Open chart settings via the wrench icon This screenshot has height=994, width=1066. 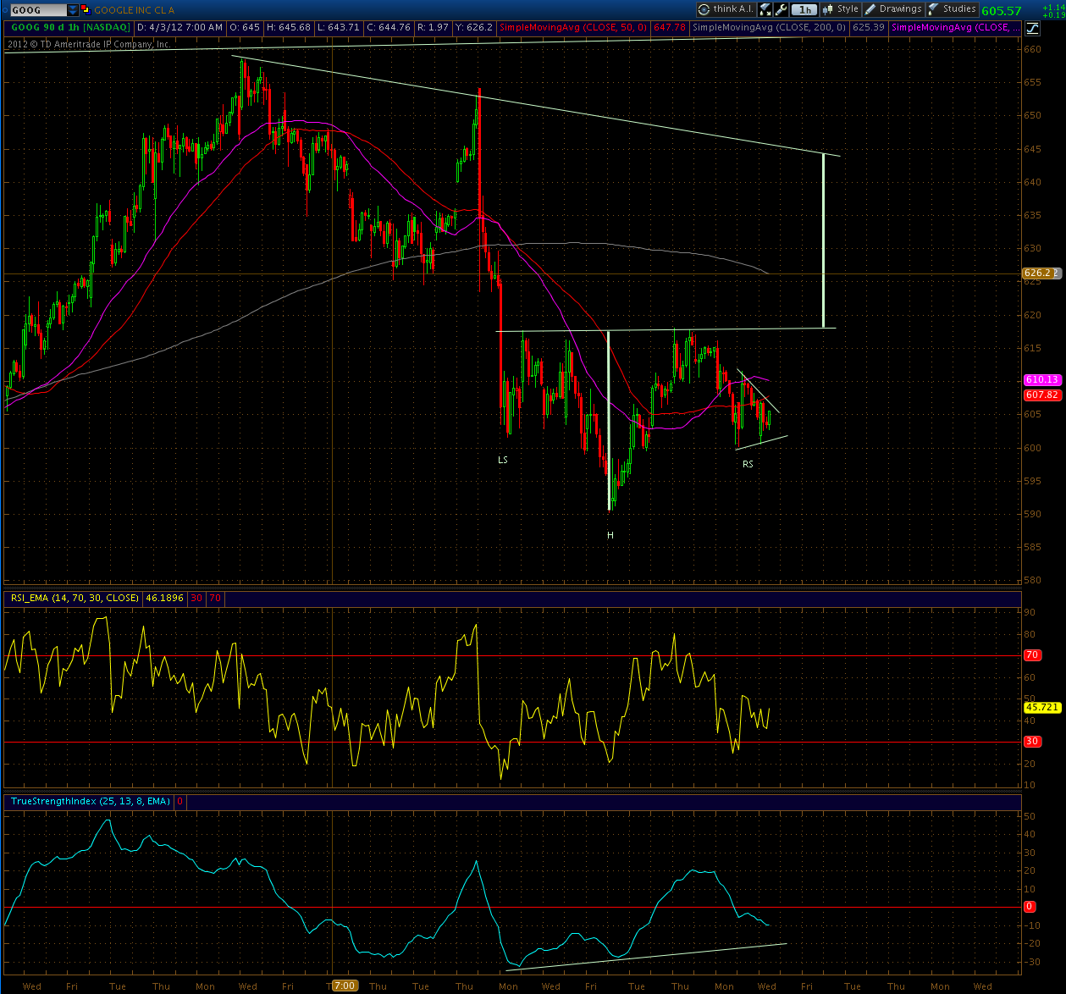coord(782,9)
